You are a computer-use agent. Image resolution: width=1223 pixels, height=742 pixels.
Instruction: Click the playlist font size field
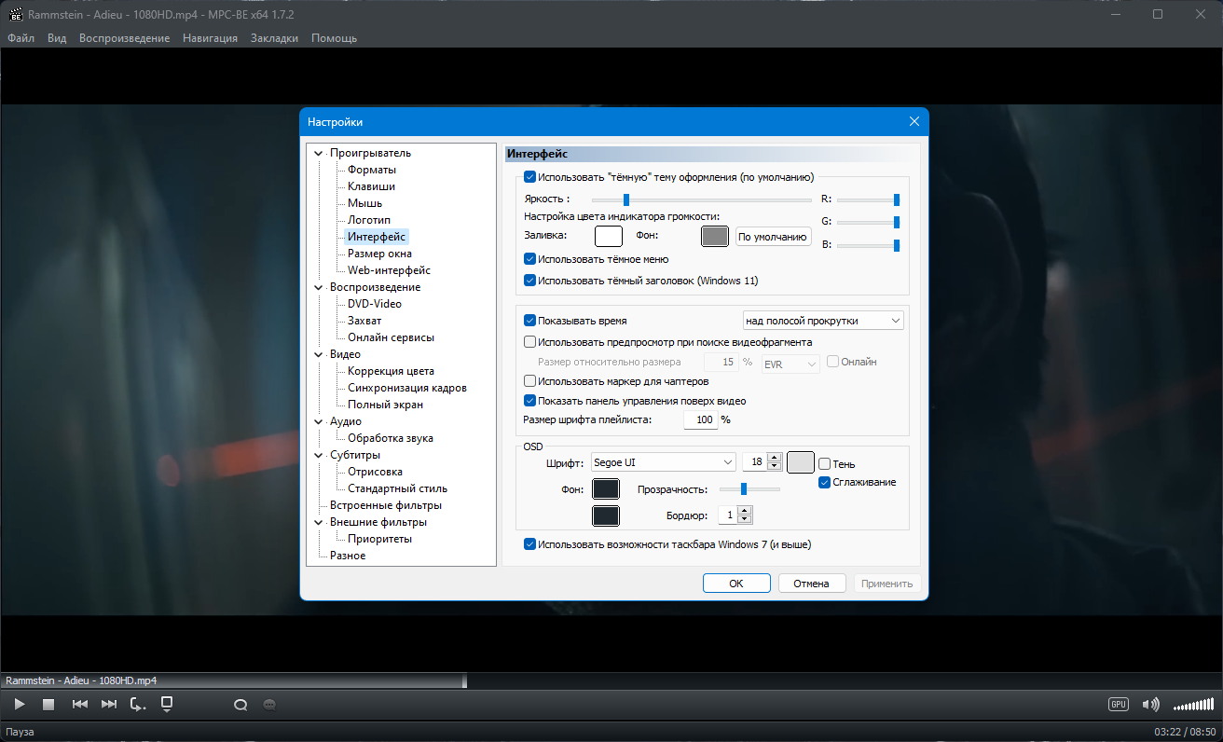[x=701, y=420]
